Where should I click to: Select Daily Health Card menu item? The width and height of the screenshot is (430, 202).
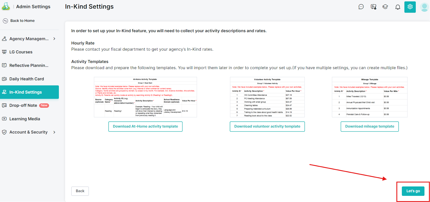click(27, 79)
